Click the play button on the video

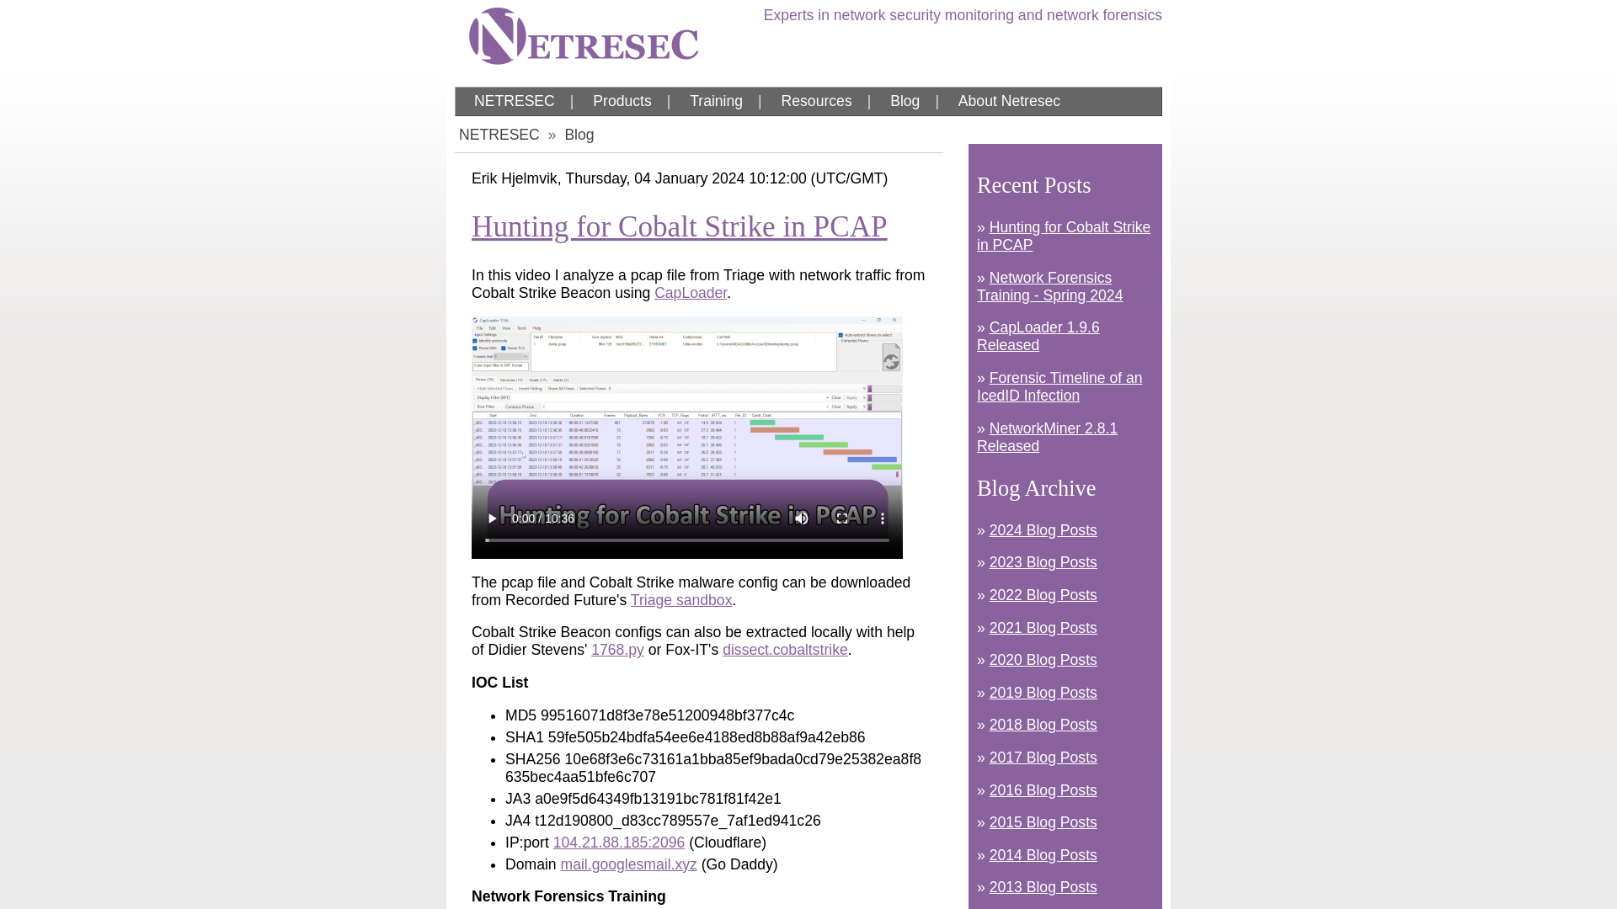[492, 518]
